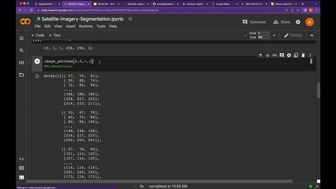Viewport: 336px width, 189px height.
Task: Open the Edit menu
Action: pos(47,26)
